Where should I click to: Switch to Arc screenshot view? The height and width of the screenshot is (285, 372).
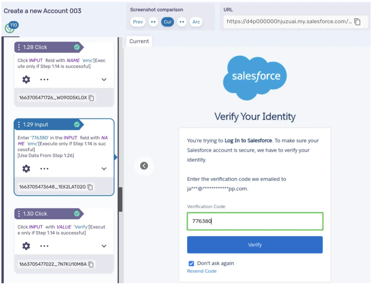click(196, 22)
